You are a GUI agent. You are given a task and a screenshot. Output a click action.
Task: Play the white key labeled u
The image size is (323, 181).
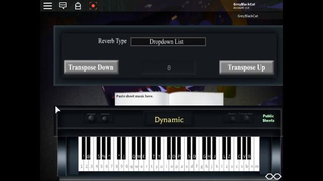point(161,166)
